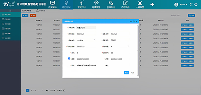Open the environment monitoring module icon
This screenshot has height=95, width=201.
click(x=96, y=3)
